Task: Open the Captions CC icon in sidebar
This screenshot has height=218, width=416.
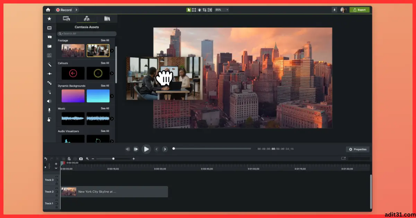Action: click(x=49, y=55)
